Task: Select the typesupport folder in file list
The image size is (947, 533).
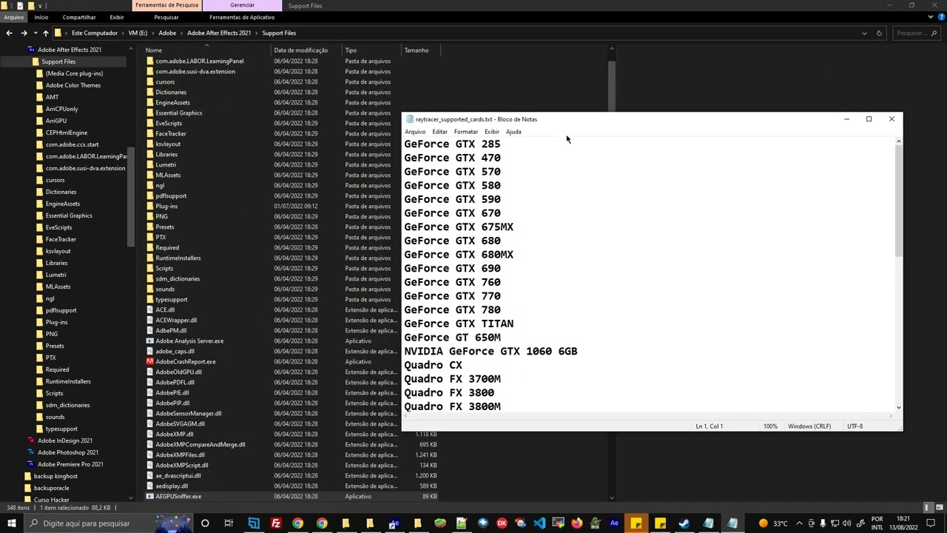Action: [x=171, y=300]
